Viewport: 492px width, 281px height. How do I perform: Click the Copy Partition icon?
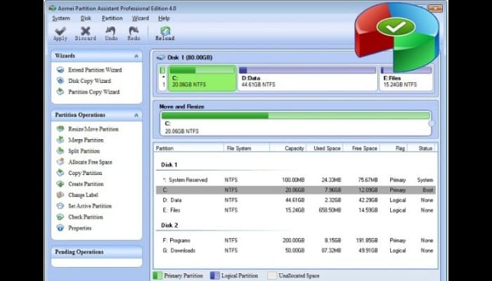[60, 173]
